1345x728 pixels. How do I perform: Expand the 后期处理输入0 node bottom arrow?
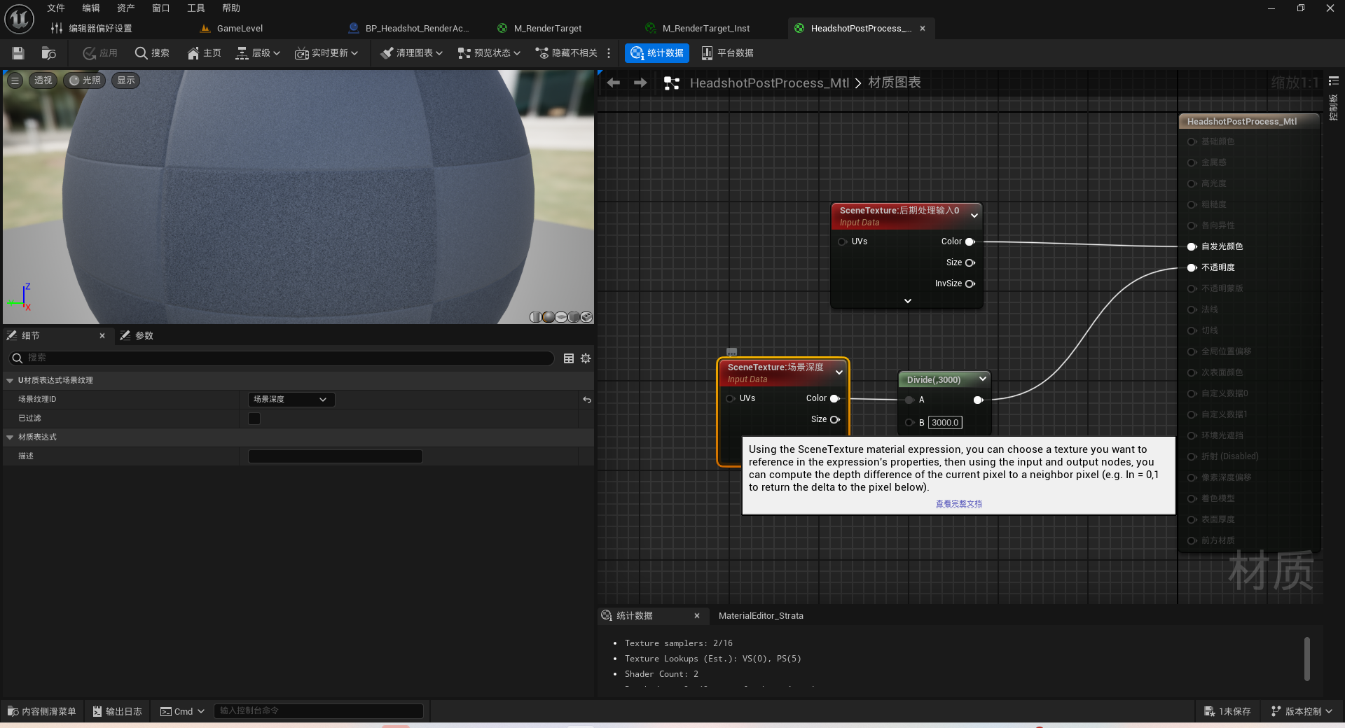point(908,301)
